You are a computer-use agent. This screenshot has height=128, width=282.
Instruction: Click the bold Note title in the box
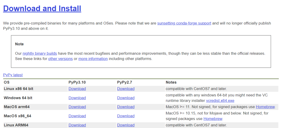tap(19, 44)
